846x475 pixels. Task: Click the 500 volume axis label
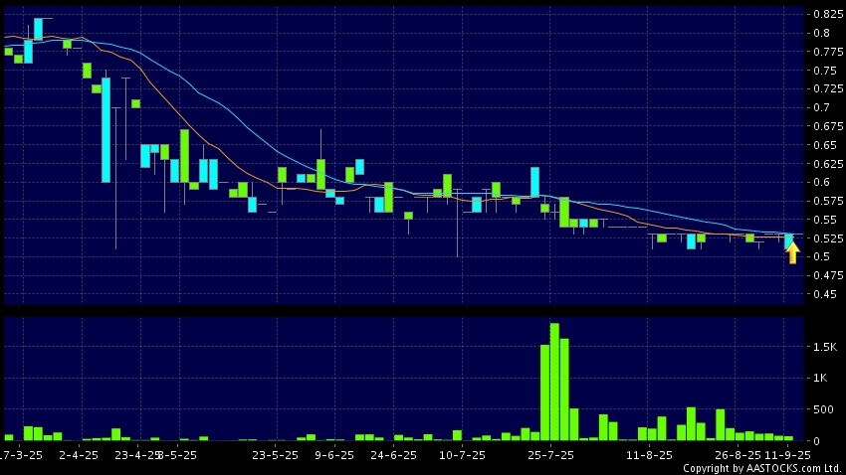[x=824, y=409]
